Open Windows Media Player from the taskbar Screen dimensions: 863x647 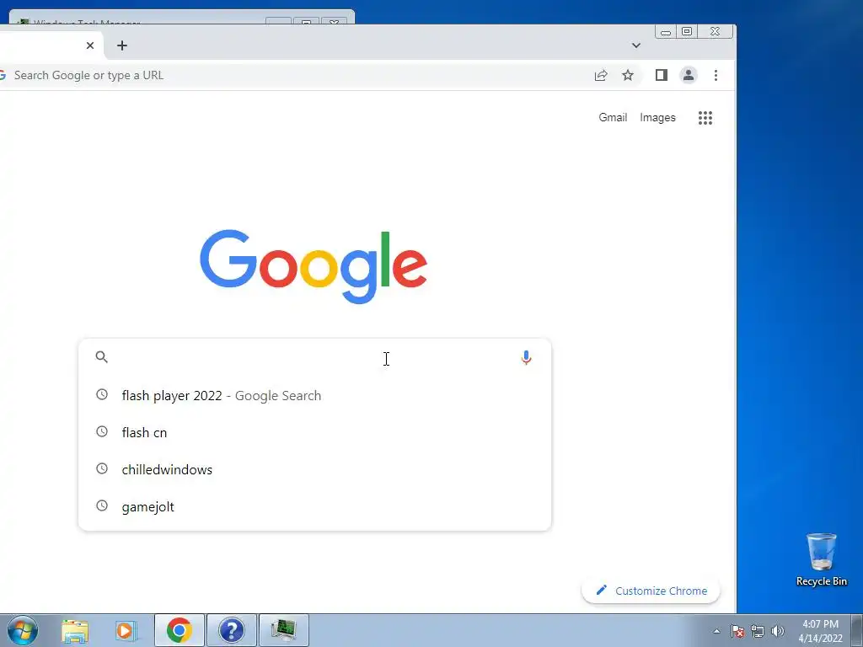click(x=125, y=630)
